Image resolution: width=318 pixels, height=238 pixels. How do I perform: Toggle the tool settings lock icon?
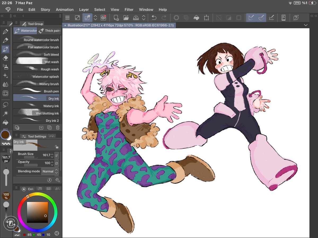point(56,147)
